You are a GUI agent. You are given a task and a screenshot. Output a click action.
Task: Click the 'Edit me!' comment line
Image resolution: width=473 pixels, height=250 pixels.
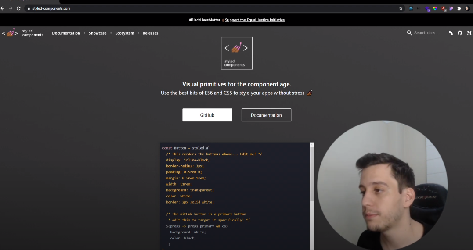tap(214, 154)
